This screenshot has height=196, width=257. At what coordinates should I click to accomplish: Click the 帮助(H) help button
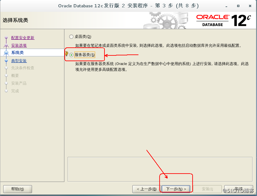18,189
